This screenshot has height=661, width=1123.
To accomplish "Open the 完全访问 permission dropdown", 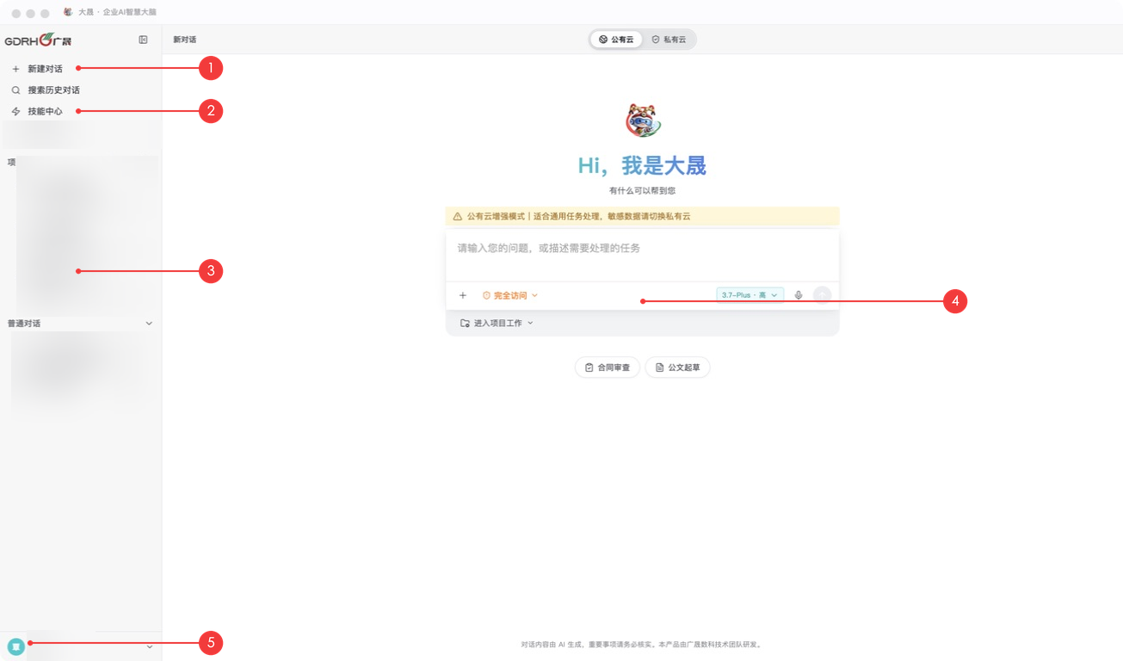I will tap(510, 295).
